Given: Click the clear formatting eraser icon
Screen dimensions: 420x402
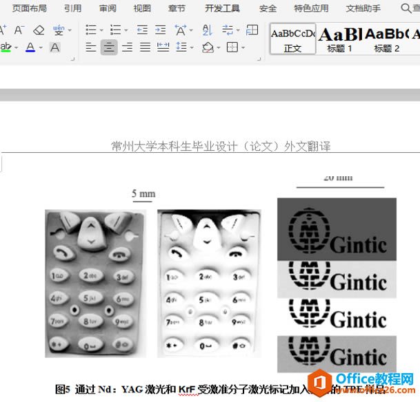Looking at the screenshot, I should [39, 30].
